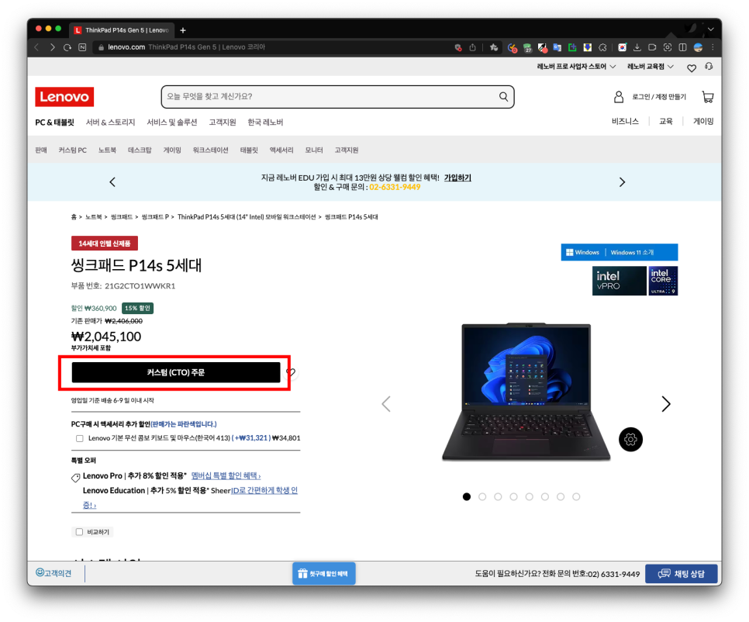Open PC & 태블릿 menu
Screen dimensions: 749x622
(x=54, y=123)
